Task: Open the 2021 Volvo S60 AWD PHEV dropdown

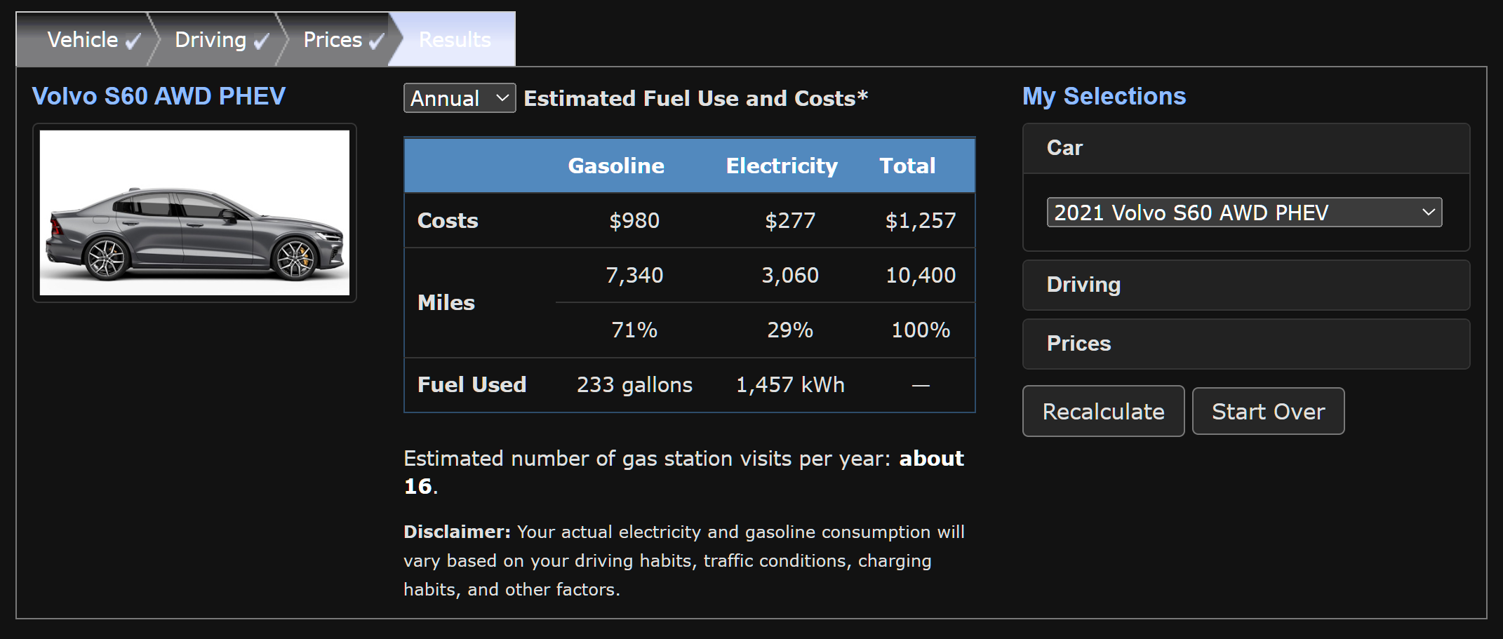Action: [x=1244, y=213]
